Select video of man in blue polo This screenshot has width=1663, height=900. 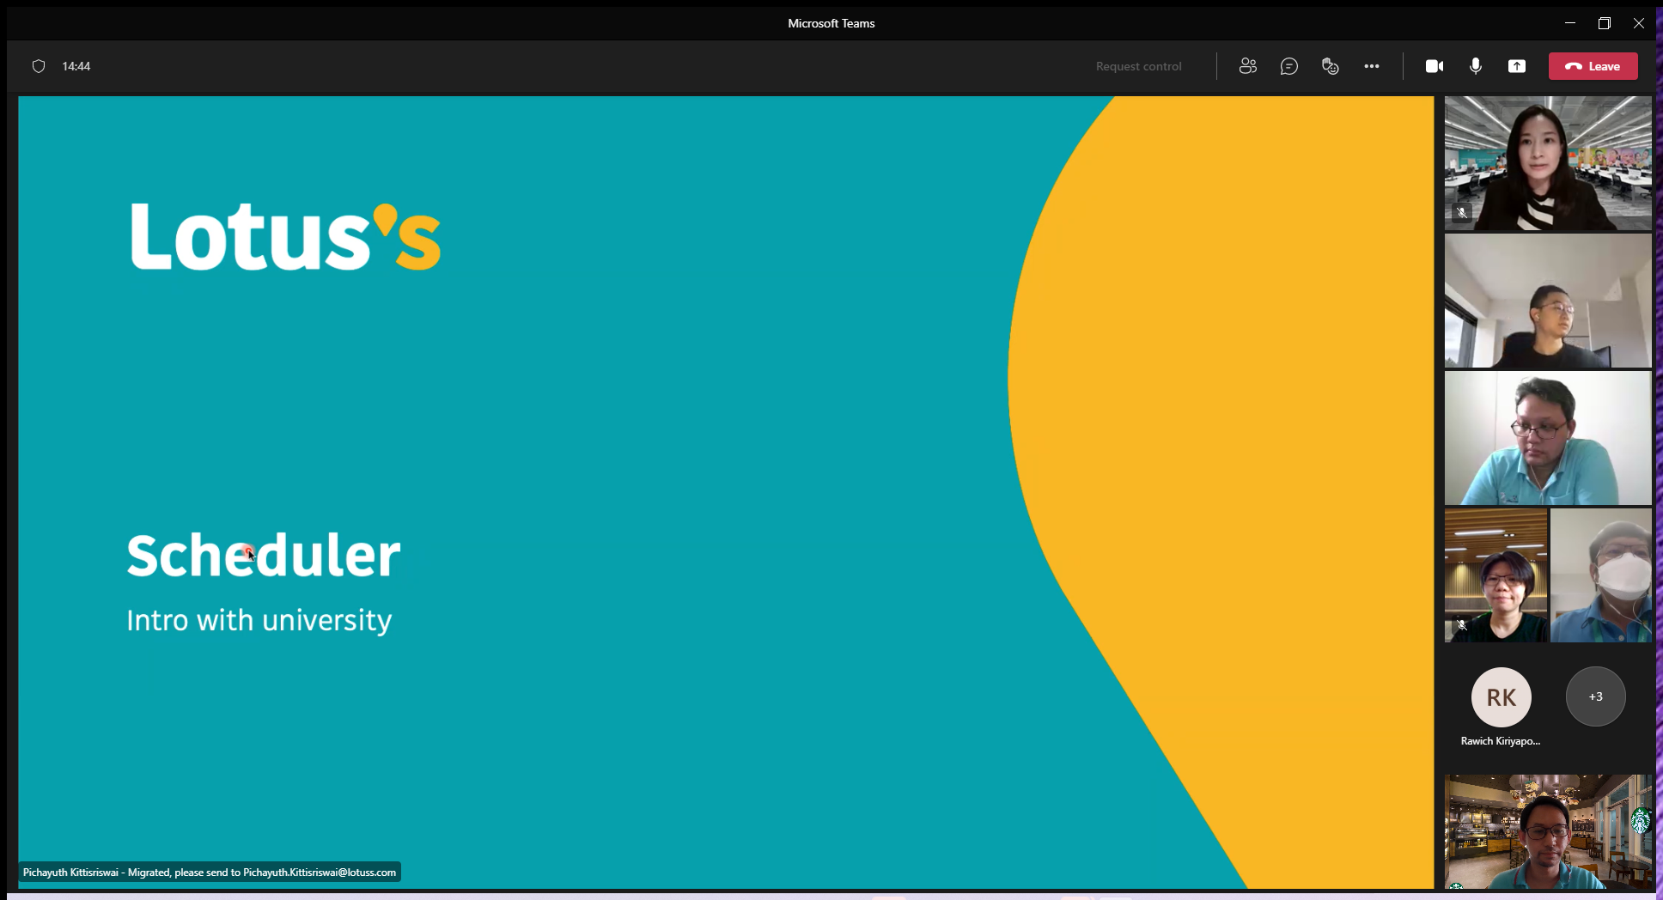click(1548, 438)
